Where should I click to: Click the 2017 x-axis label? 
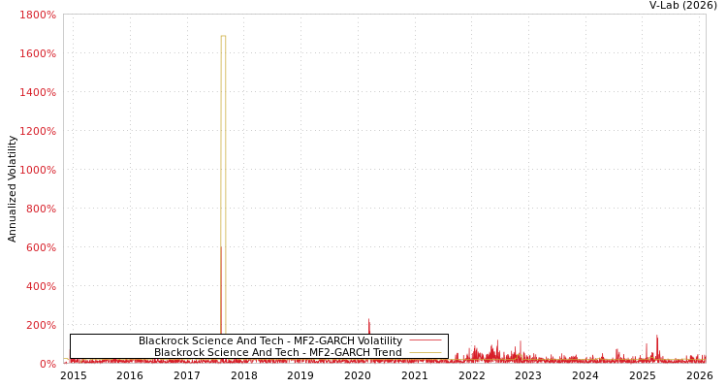click(x=187, y=375)
